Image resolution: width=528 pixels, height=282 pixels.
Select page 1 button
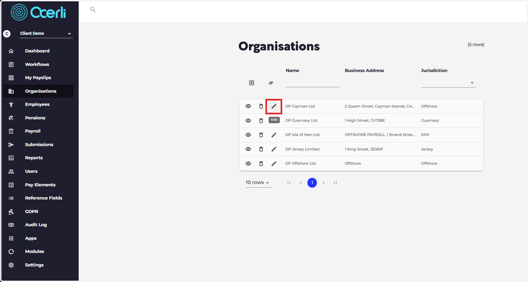312,182
